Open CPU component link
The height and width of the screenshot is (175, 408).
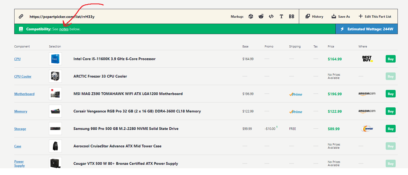[x=17, y=59]
